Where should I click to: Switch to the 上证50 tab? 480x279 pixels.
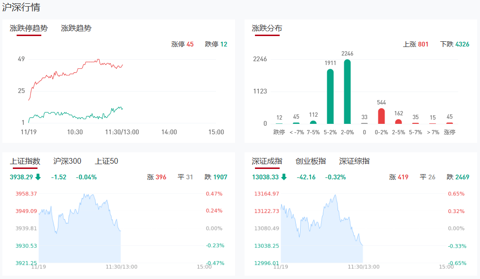[x=106, y=161]
